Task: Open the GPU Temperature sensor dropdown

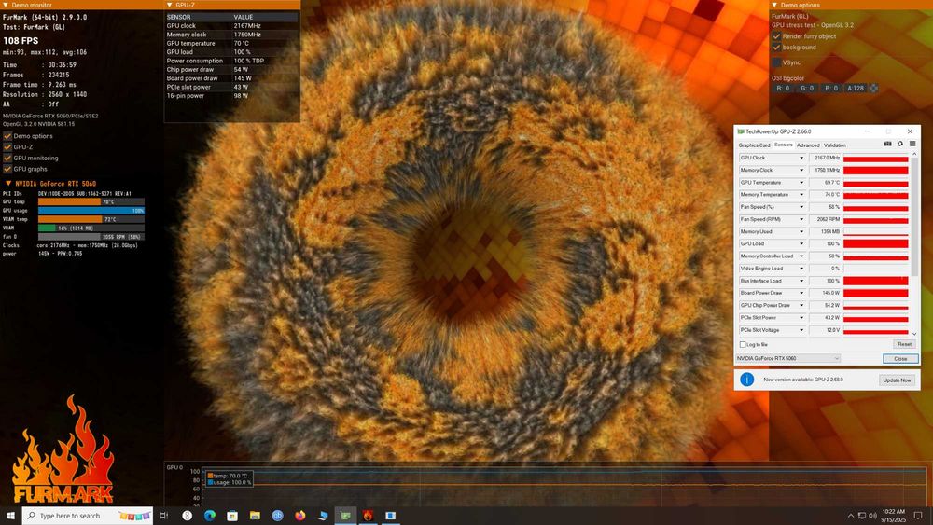Action: tap(801, 183)
